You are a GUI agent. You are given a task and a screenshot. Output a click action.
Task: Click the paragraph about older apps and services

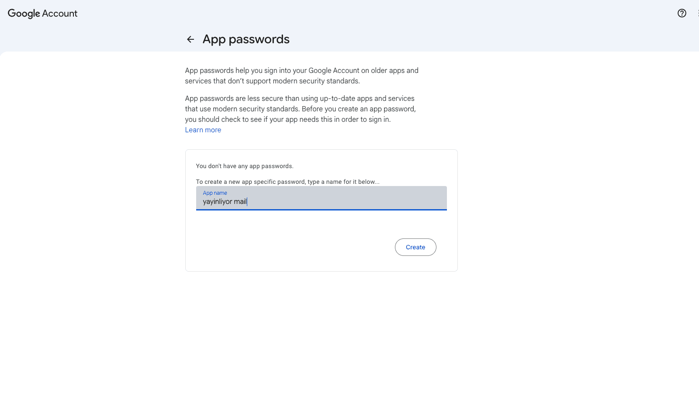[x=301, y=76]
